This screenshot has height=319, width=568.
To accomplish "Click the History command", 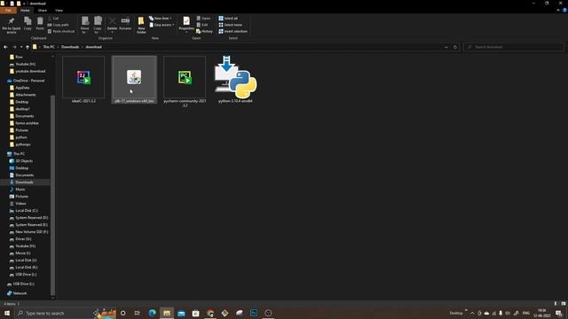I will point(204,32).
